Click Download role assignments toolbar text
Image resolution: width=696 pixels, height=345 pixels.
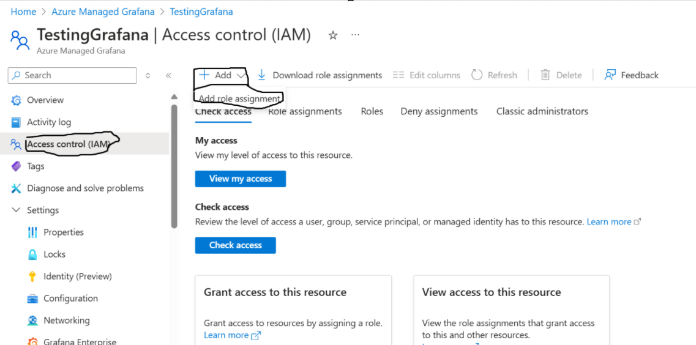(327, 75)
